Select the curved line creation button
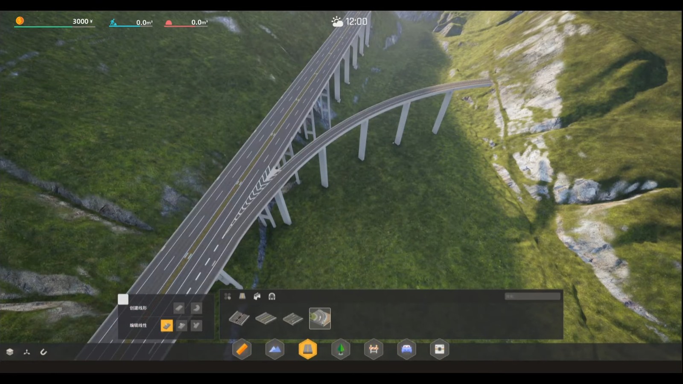This screenshot has height=384, width=683. point(196,308)
